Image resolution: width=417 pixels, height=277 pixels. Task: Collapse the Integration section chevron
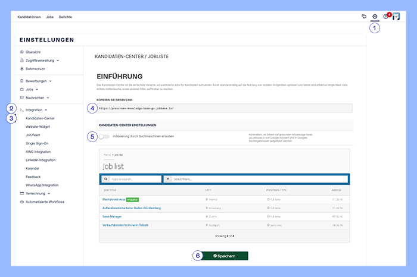click(x=46, y=110)
